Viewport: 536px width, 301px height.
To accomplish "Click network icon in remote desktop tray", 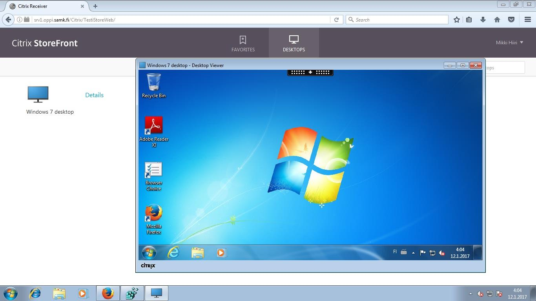I will [x=432, y=253].
